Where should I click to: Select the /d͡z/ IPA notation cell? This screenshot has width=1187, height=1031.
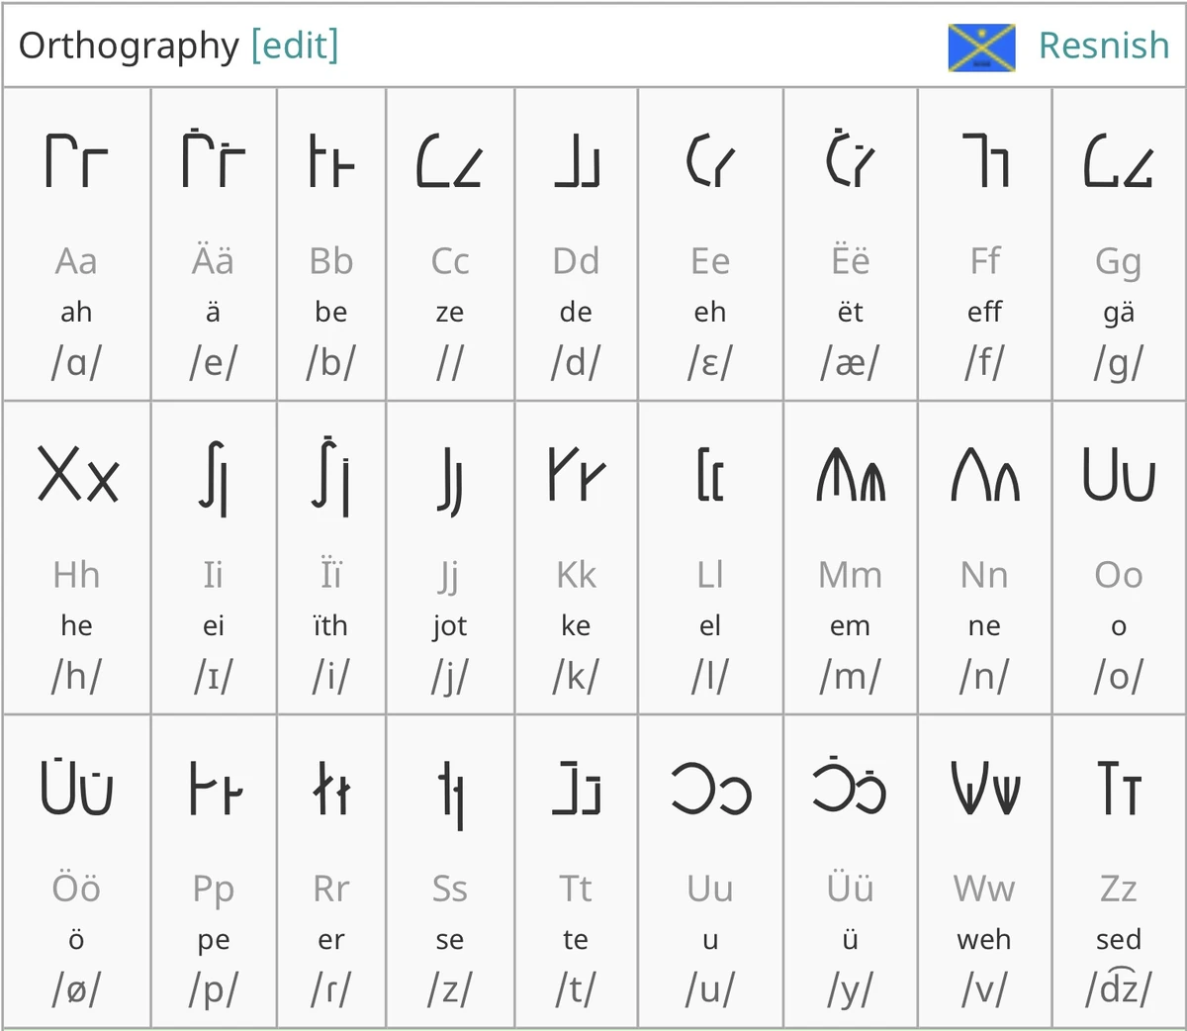click(x=1119, y=987)
